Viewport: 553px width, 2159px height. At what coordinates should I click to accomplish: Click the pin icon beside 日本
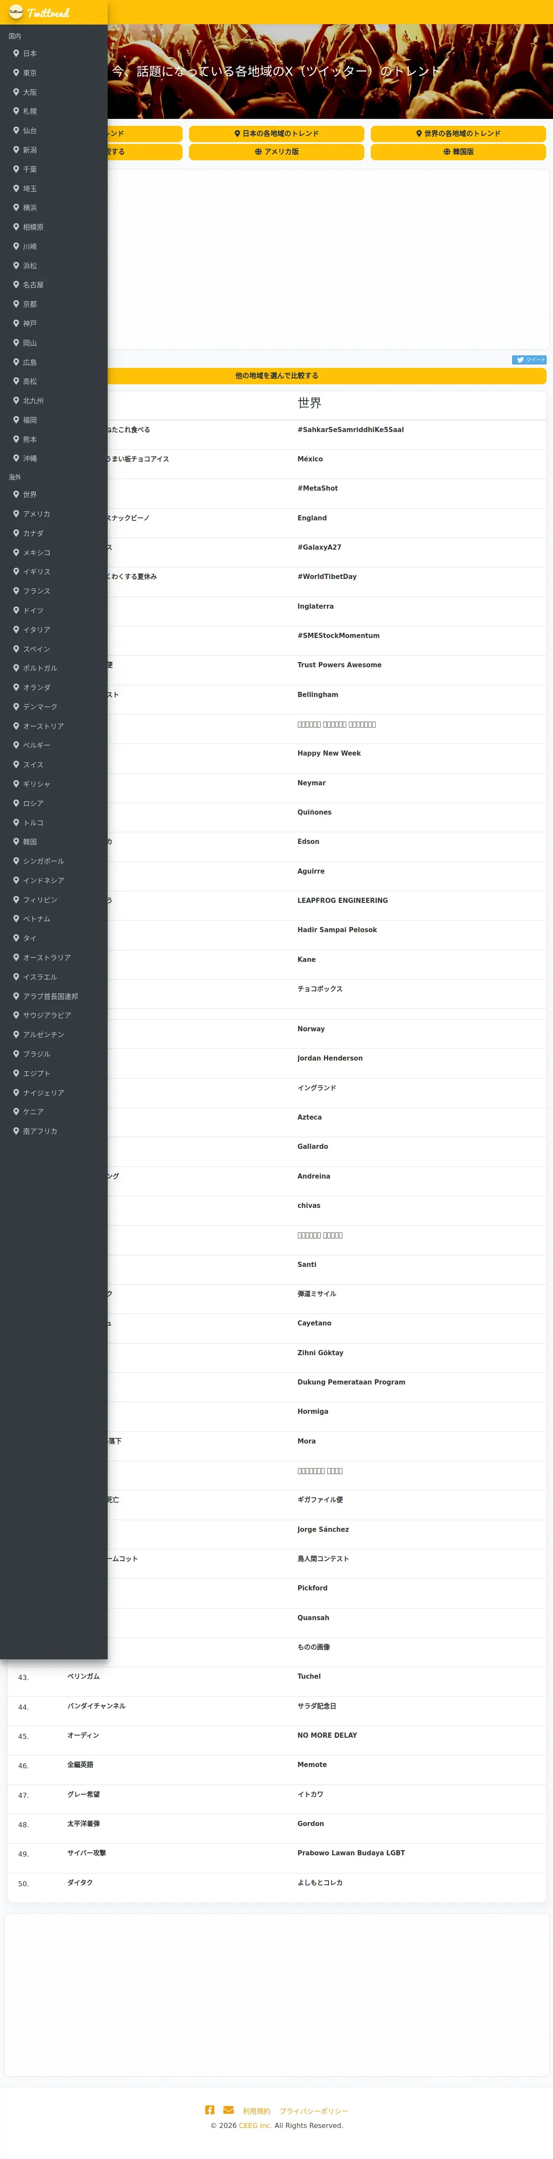(16, 53)
